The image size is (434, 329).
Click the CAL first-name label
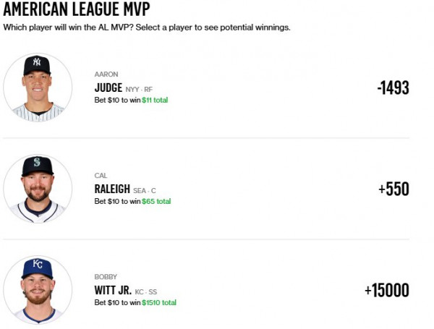[x=101, y=176]
